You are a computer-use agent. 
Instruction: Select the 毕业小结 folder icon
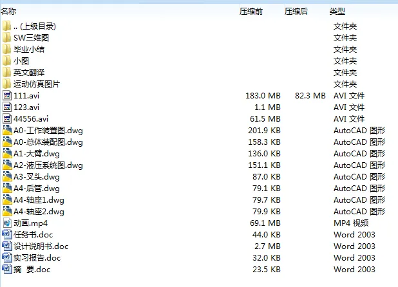click(x=7, y=49)
